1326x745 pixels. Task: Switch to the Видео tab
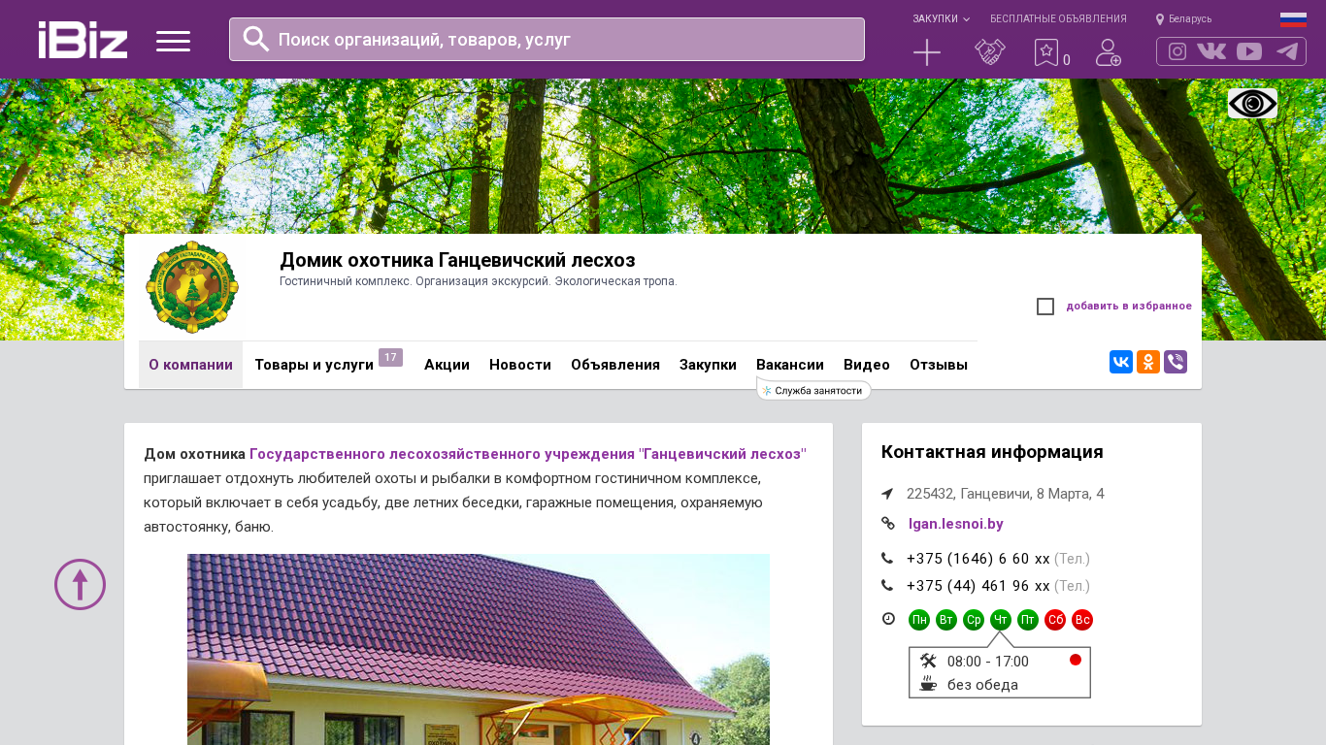pyautogui.click(x=867, y=365)
